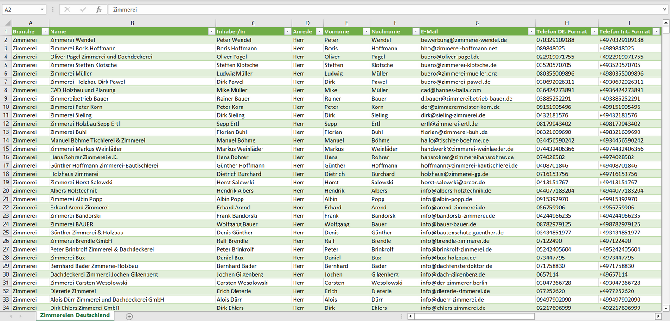
Task: Add a new sheet with plus icon
Action: [x=129, y=316]
